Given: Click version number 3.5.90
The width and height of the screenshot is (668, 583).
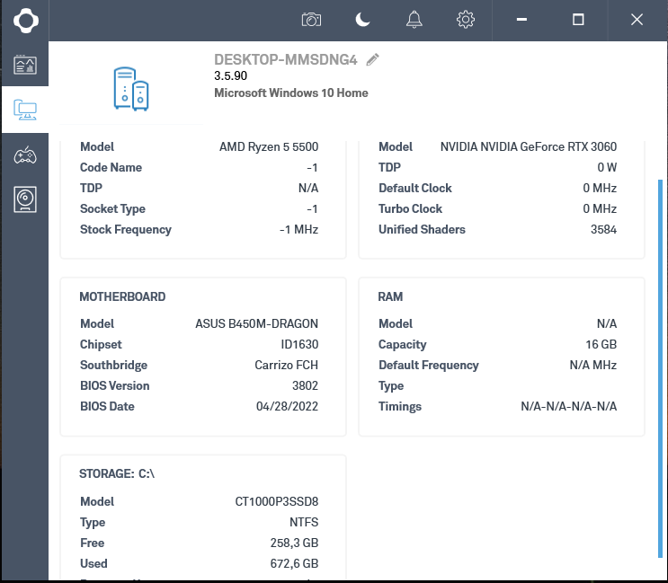Looking at the screenshot, I should (230, 75).
